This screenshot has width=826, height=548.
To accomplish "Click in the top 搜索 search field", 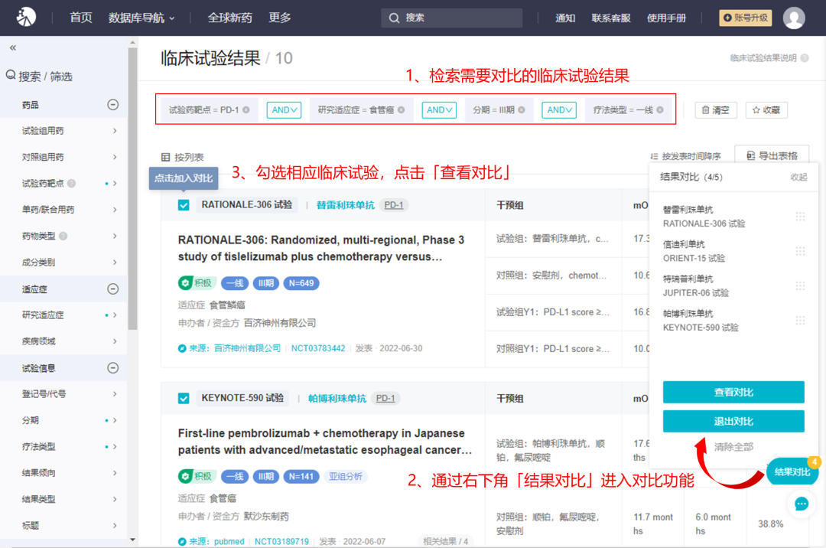I will click(x=451, y=18).
